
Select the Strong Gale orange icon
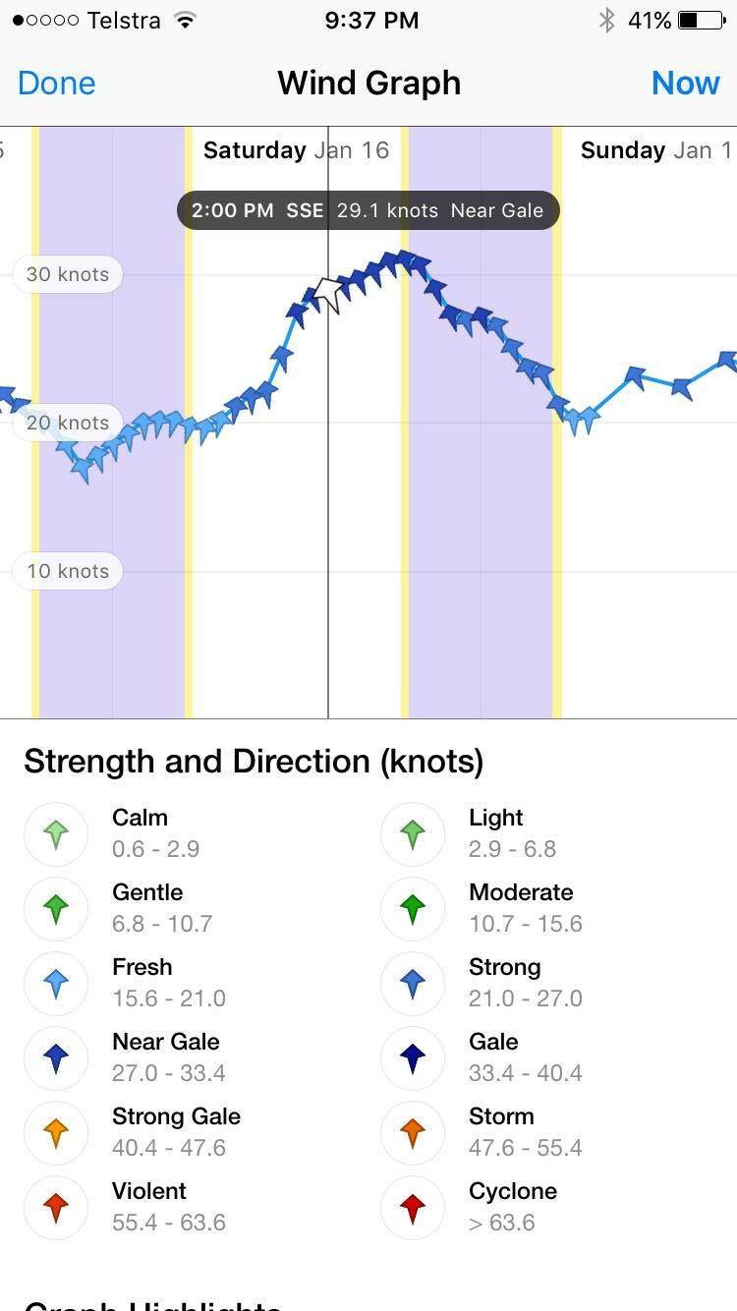(56, 1133)
